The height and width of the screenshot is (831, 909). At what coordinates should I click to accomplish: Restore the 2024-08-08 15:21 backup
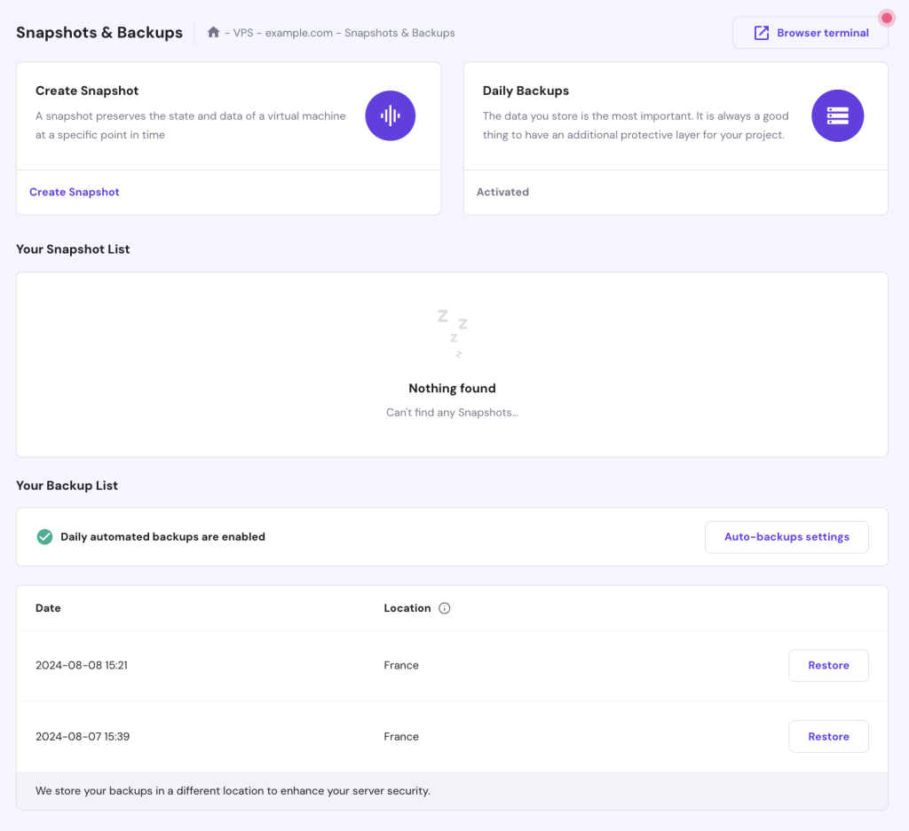828,665
